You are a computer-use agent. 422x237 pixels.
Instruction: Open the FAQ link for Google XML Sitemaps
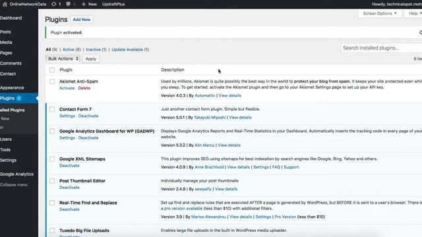tap(276, 167)
